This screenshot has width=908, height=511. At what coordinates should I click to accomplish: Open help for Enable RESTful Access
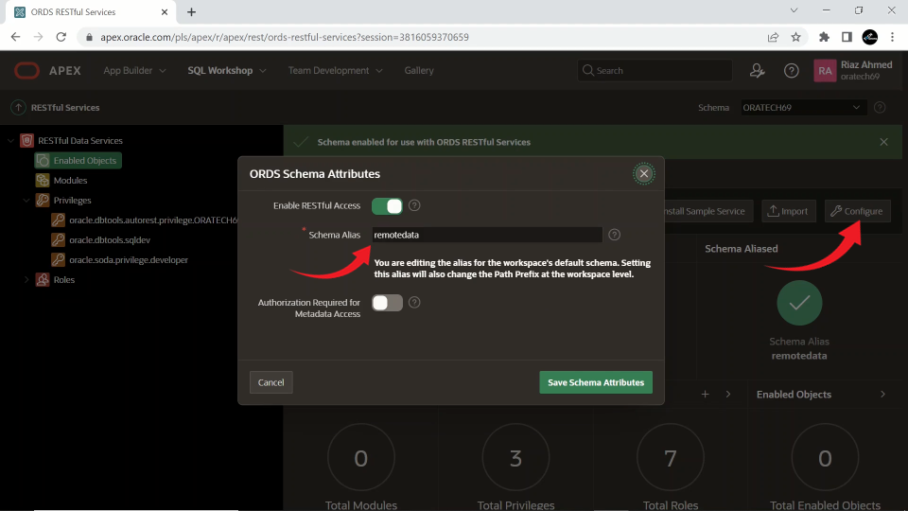(414, 205)
